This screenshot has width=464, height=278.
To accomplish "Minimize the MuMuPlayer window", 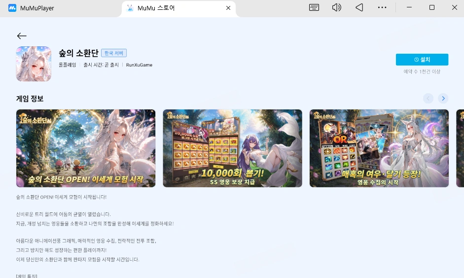I will tap(409, 8).
